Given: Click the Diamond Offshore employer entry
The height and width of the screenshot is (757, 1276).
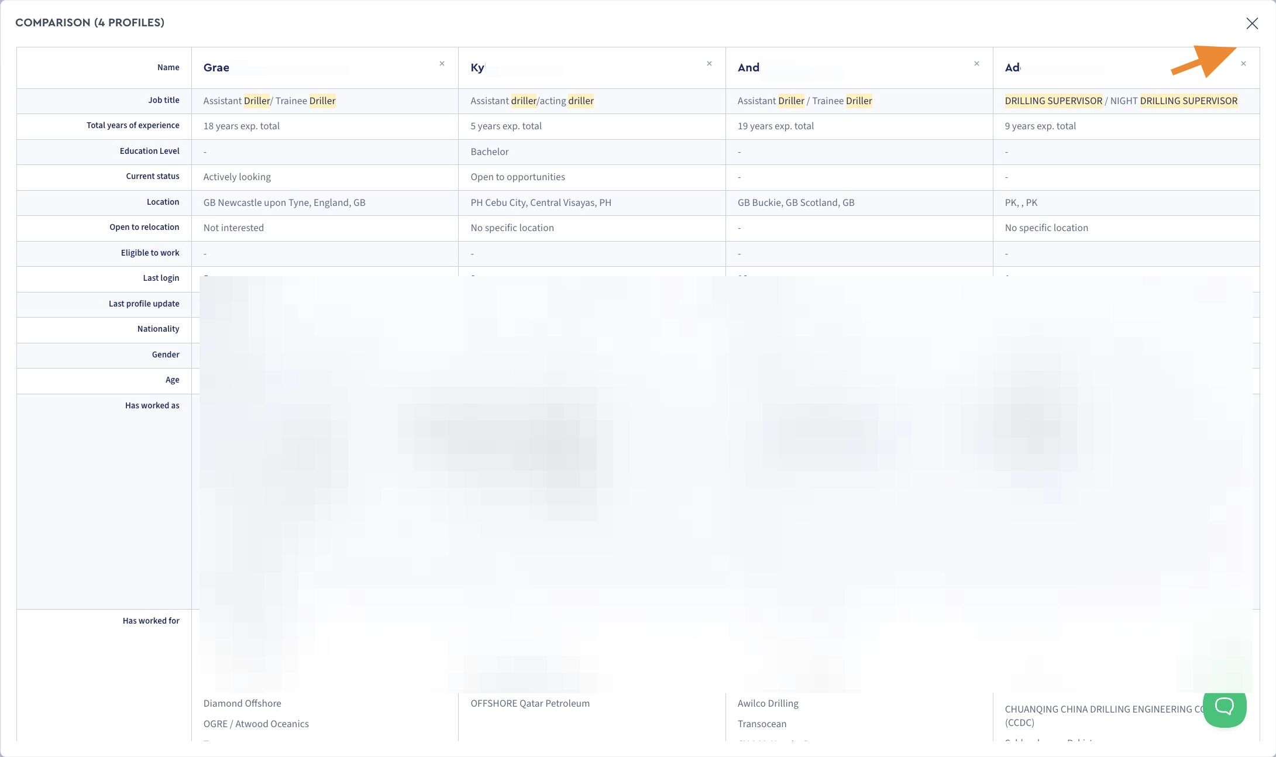Looking at the screenshot, I should pyautogui.click(x=242, y=704).
